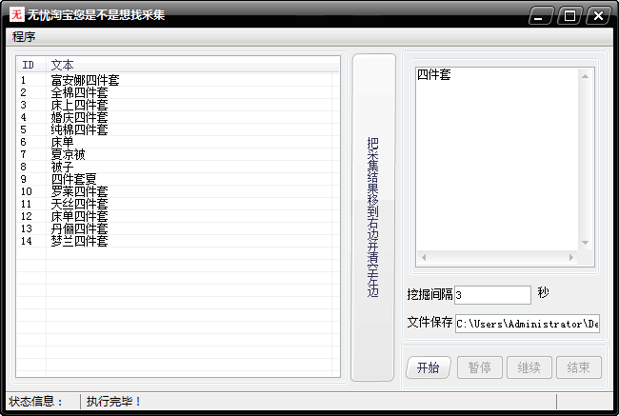This screenshot has height=416, width=619.
Task: Click the keyword text area containing 四件套
Action: [497, 159]
